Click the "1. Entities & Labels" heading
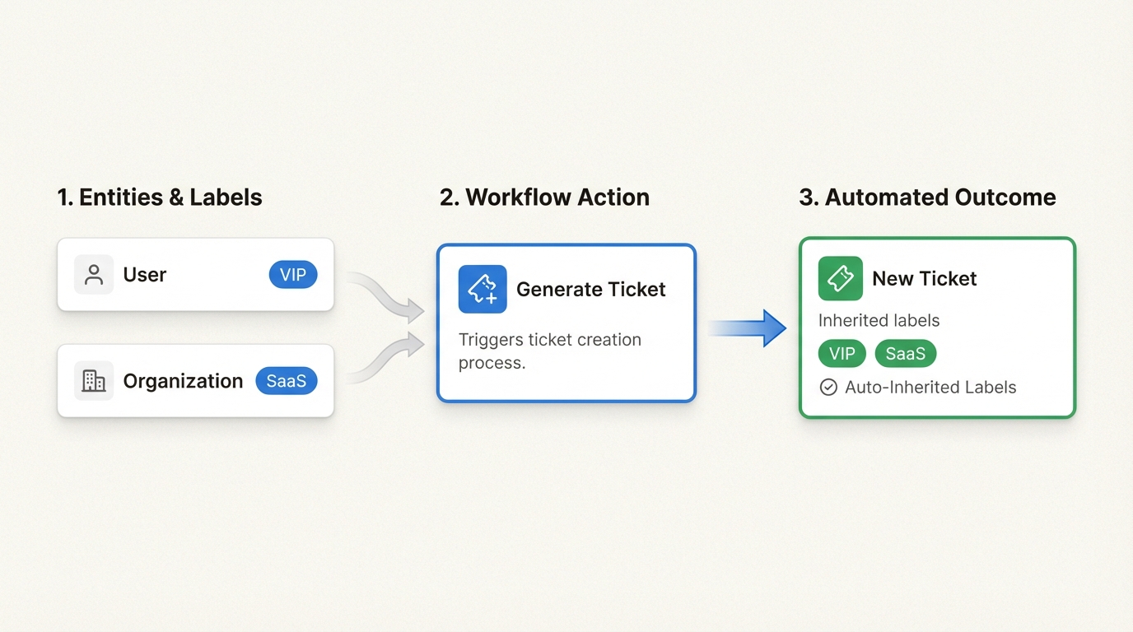Image resolution: width=1133 pixels, height=632 pixels. click(160, 197)
